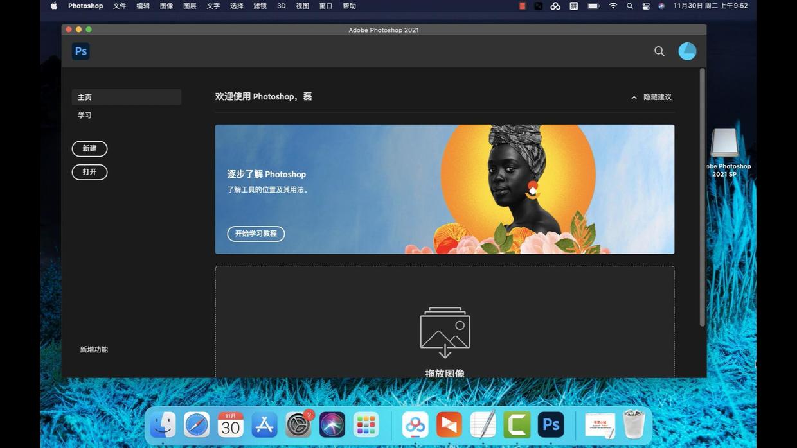
Task: Open the battery status menu
Action: click(x=593, y=6)
